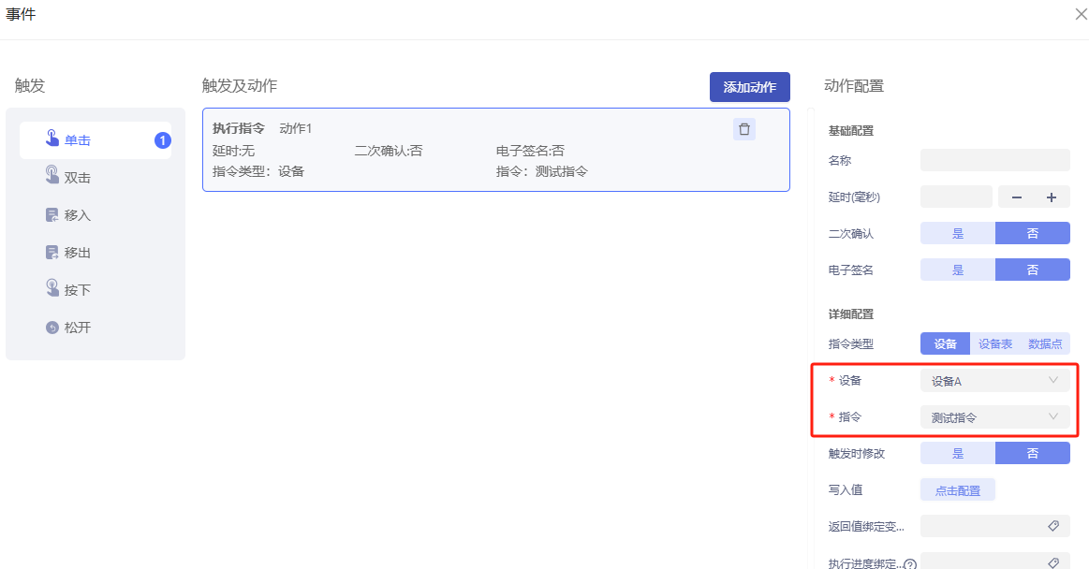Image resolution: width=1089 pixels, height=569 pixels.
Task: Click the single-click hand icon in the trigger list
Action: (x=52, y=139)
